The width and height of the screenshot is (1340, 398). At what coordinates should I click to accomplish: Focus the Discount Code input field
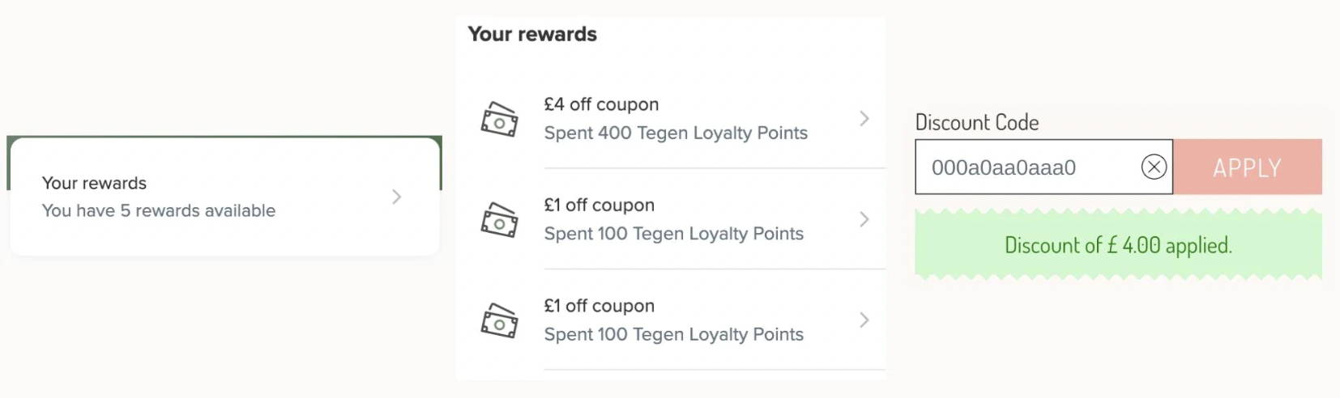(1043, 167)
